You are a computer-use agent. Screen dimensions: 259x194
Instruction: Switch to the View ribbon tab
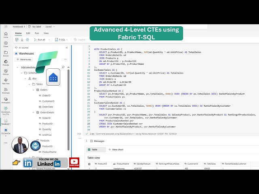point(46,33)
